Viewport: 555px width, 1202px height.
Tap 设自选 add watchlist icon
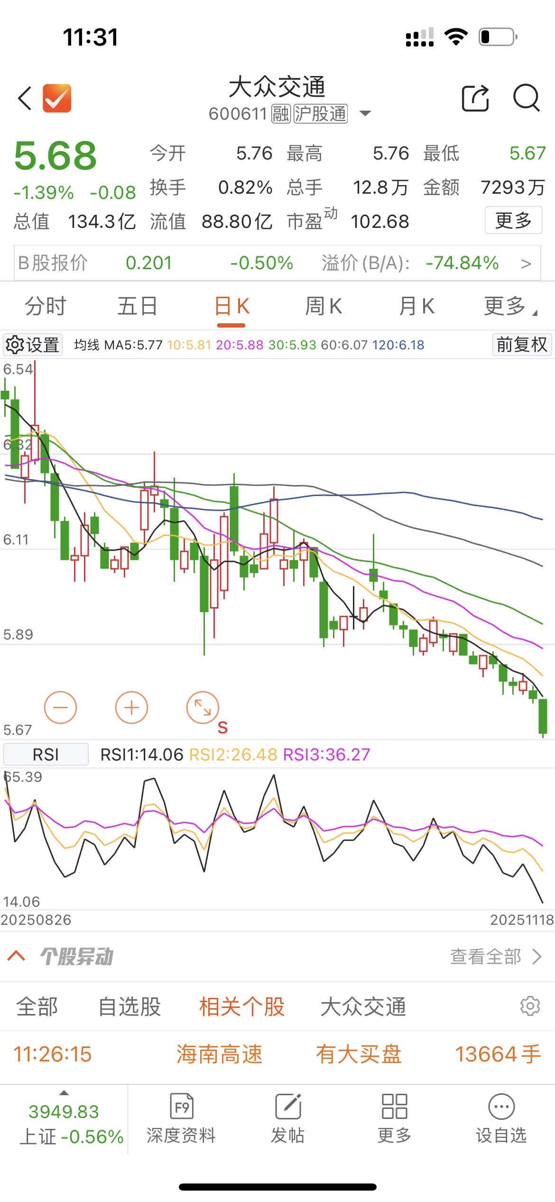coord(501,1107)
